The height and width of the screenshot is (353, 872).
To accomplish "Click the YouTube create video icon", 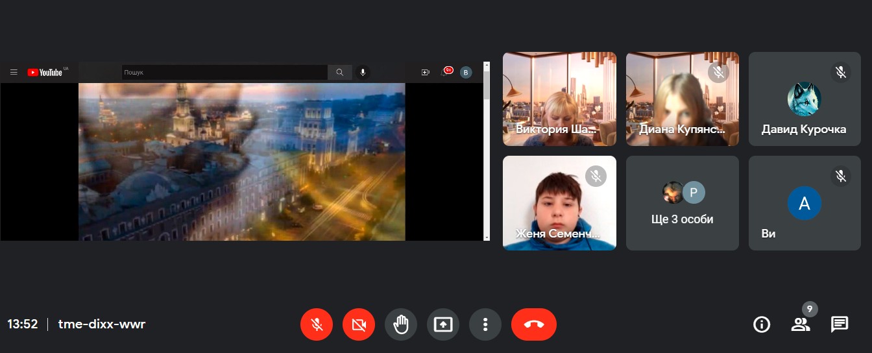I will [426, 72].
